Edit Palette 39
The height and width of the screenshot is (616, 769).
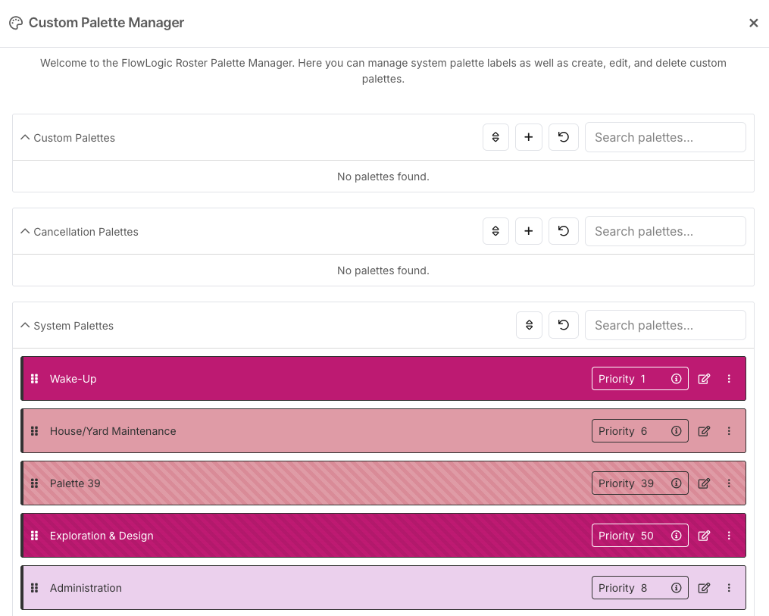pyautogui.click(x=705, y=483)
